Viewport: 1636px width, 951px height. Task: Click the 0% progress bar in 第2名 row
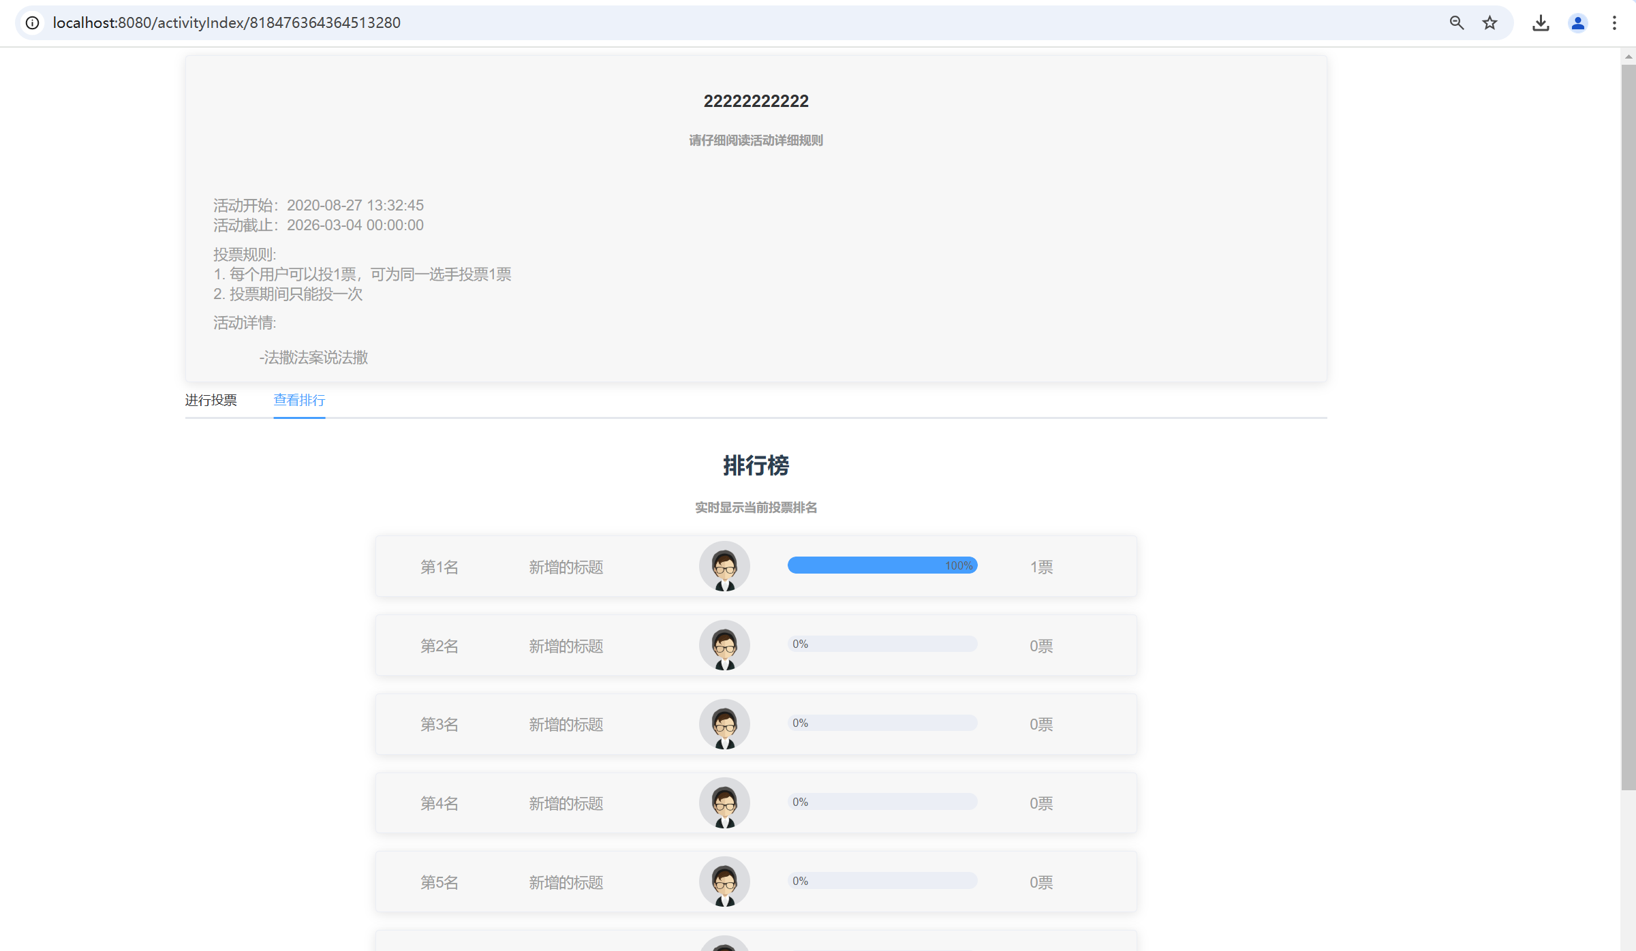coord(882,644)
